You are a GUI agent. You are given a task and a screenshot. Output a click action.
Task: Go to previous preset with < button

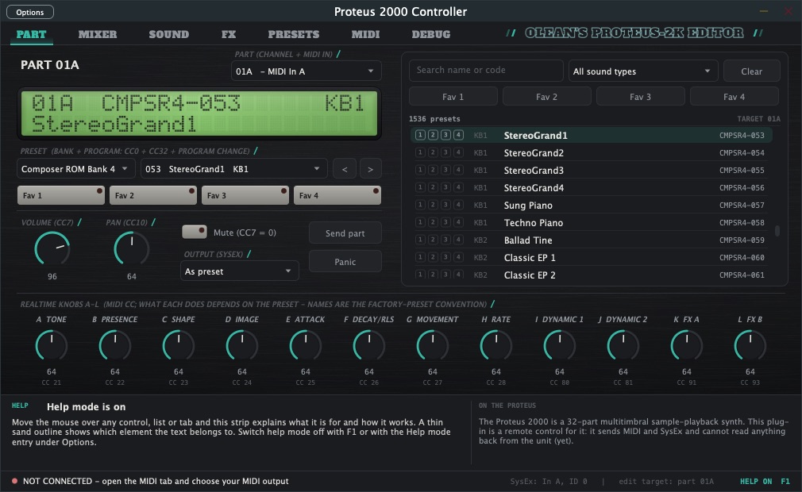pyautogui.click(x=345, y=169)
